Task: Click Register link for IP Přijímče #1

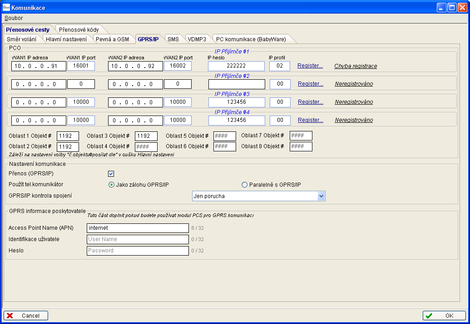Action: click(x=310, y=66)
